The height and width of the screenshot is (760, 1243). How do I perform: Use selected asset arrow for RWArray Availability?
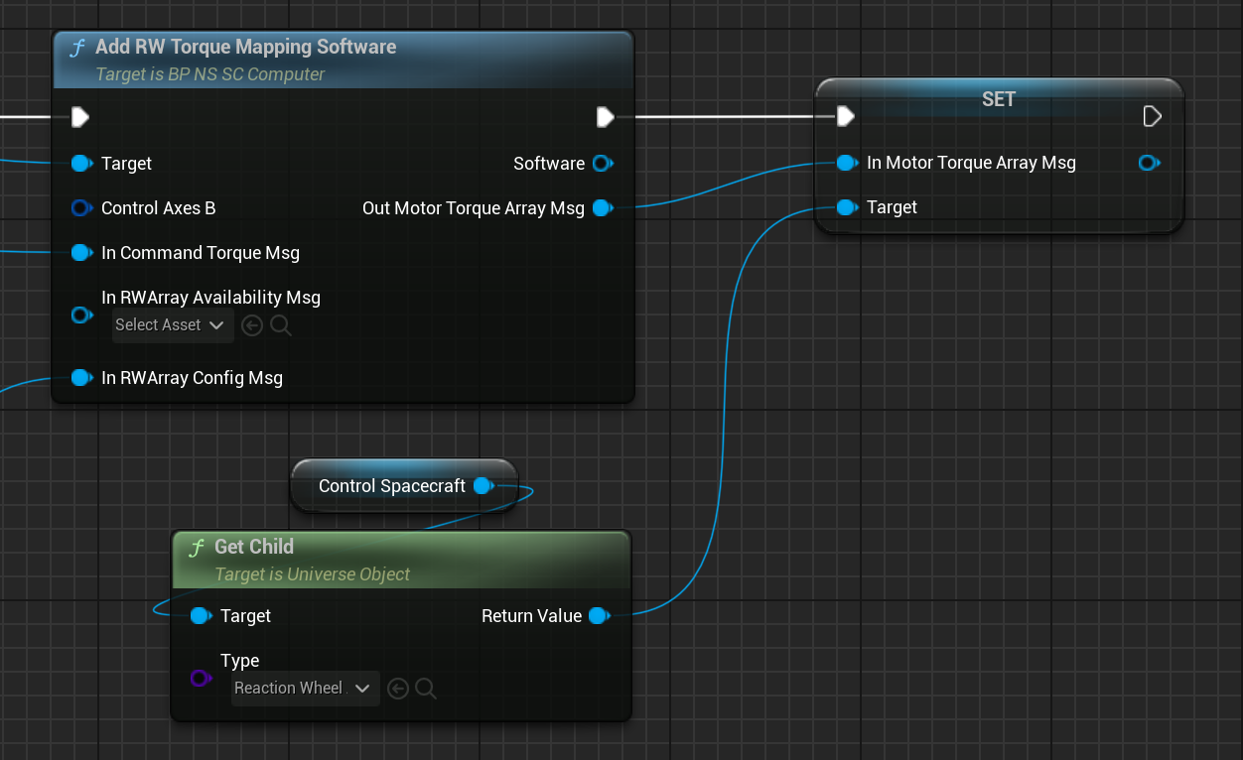point(252,325)
